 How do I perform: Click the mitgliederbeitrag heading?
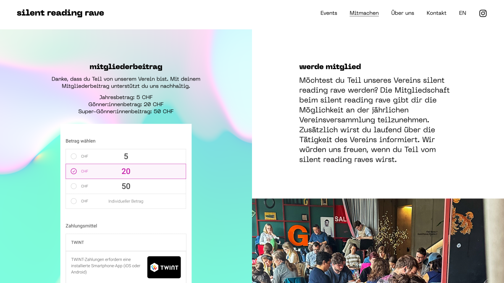click(x=126, y=67)
